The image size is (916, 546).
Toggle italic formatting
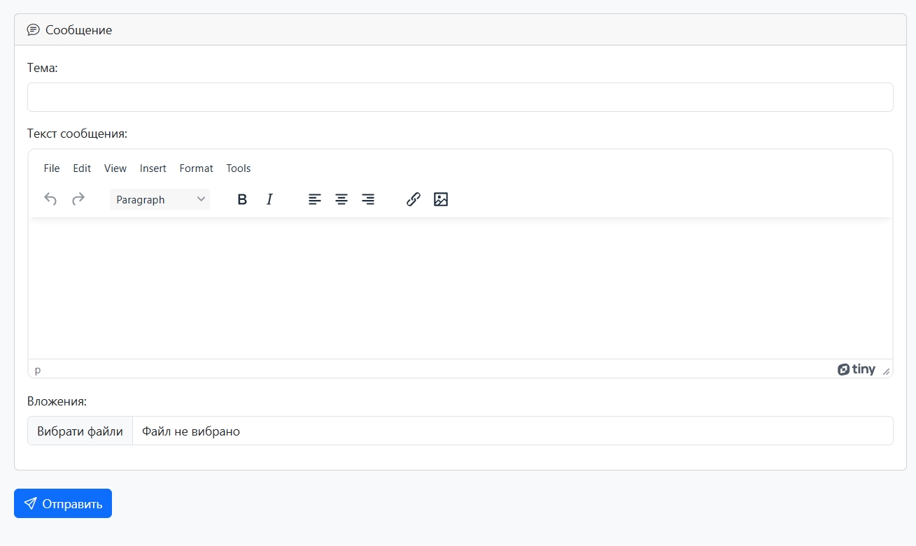[x=269, y=199]
